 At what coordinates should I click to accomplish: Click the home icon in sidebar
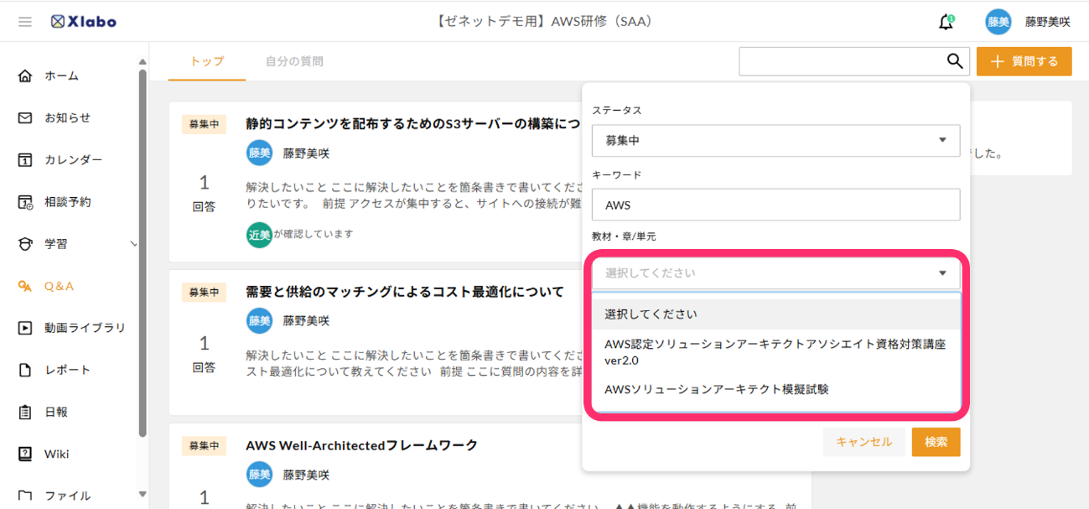pyautogui.click(x=25, y=75)
